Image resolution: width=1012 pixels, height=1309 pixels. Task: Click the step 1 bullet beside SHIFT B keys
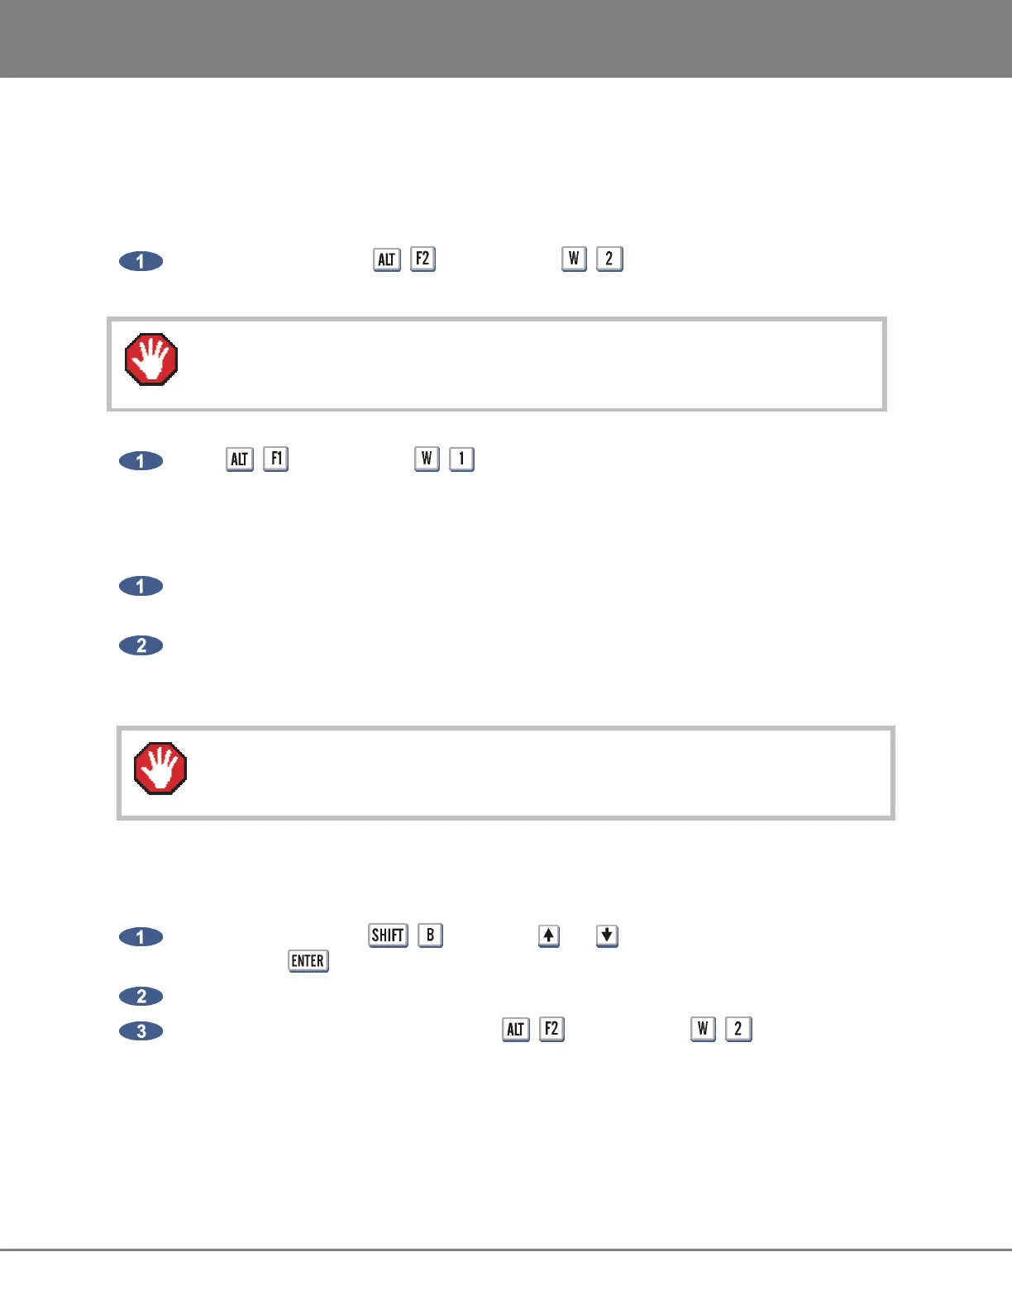pyautogui.click(x=141, y=936)
